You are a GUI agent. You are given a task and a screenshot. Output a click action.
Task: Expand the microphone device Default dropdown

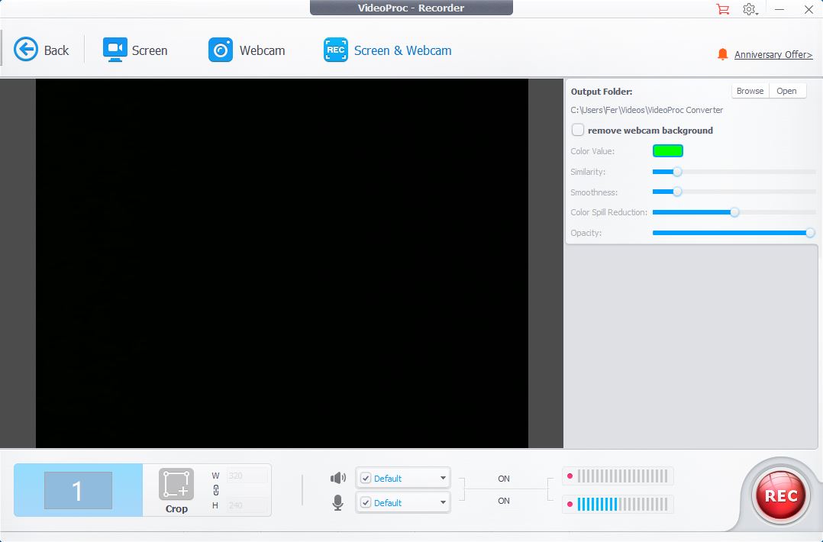click(443, 502)
